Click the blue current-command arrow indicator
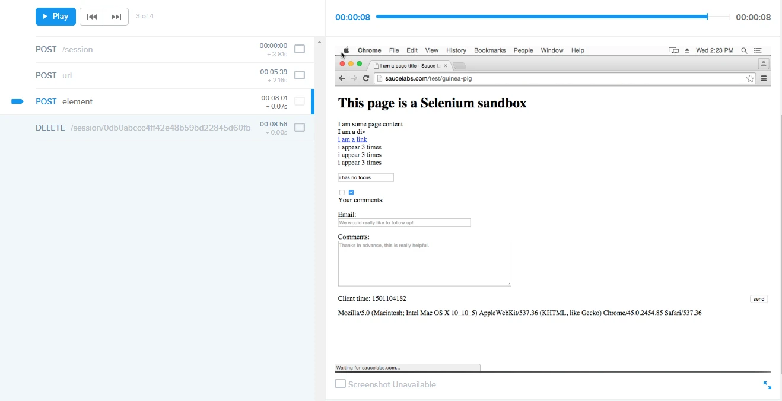The height and width of the screenshot is (401, 782). 17,101
